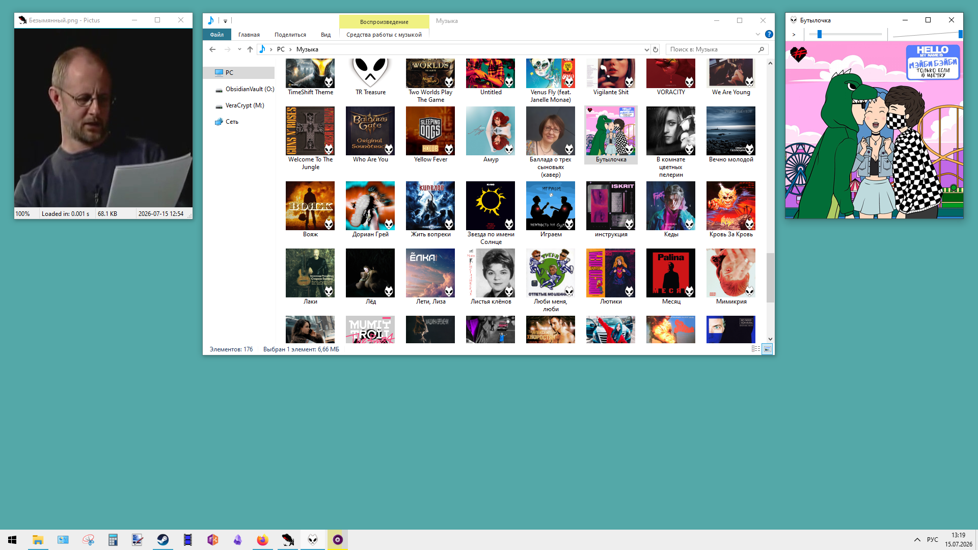This screenshot has width=978, height=550.
Task: Click the music note icon in Explorer title bar
Action: pyautogui.click(x=211, y=20)
